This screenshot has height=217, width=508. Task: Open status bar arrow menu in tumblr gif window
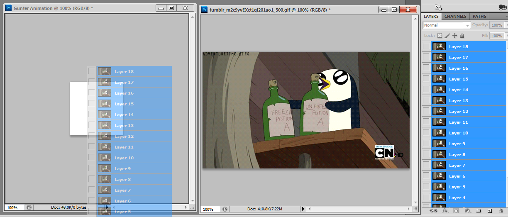click(303, 209)
